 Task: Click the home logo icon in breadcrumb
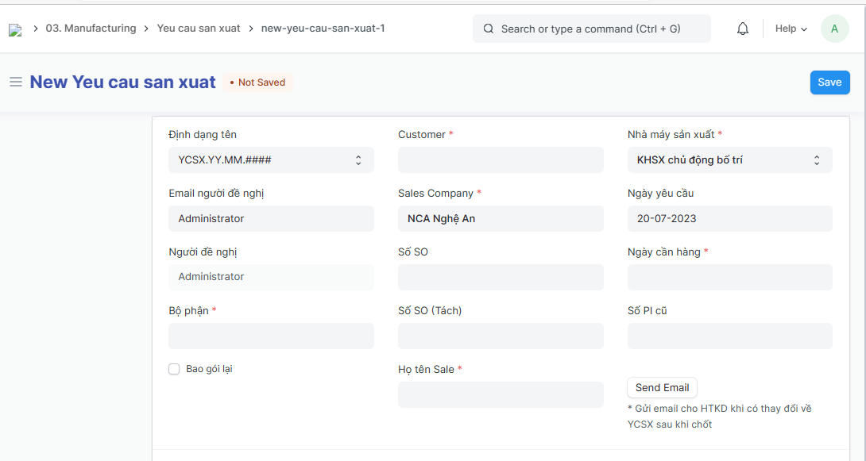(15, 30)
